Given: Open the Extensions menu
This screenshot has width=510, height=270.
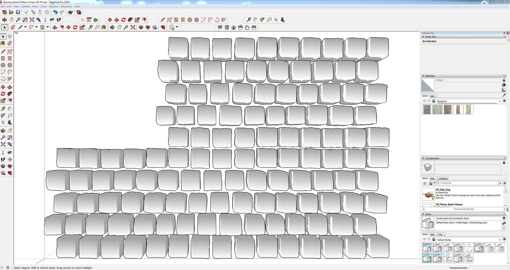Looking at the screenshot, I should pos(66,6).
